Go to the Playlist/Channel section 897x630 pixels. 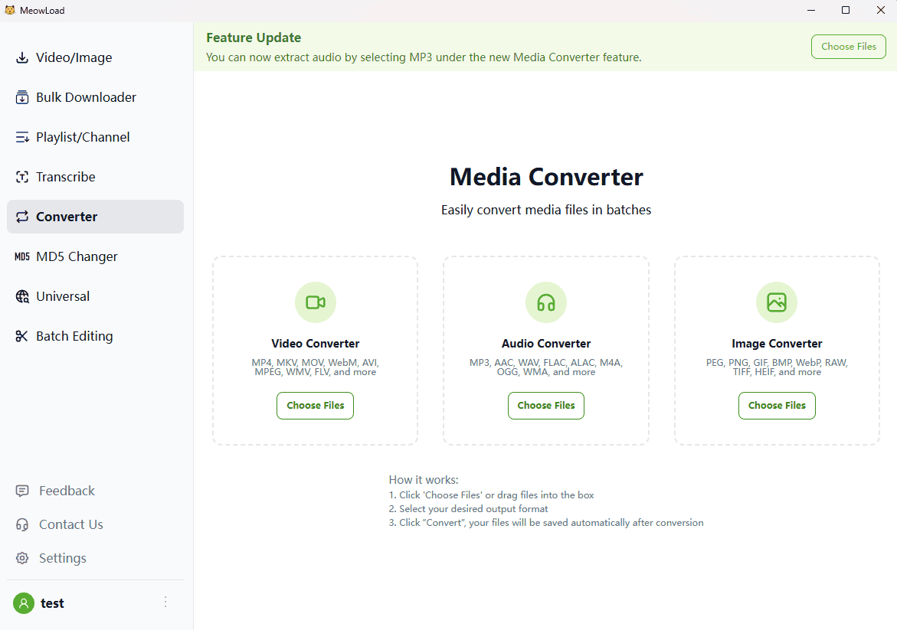pyautogui.click(x=83, y=137)
